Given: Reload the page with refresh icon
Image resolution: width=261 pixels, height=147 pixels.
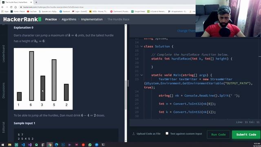Looking at the screenshot, I should [x=11, y=7].
